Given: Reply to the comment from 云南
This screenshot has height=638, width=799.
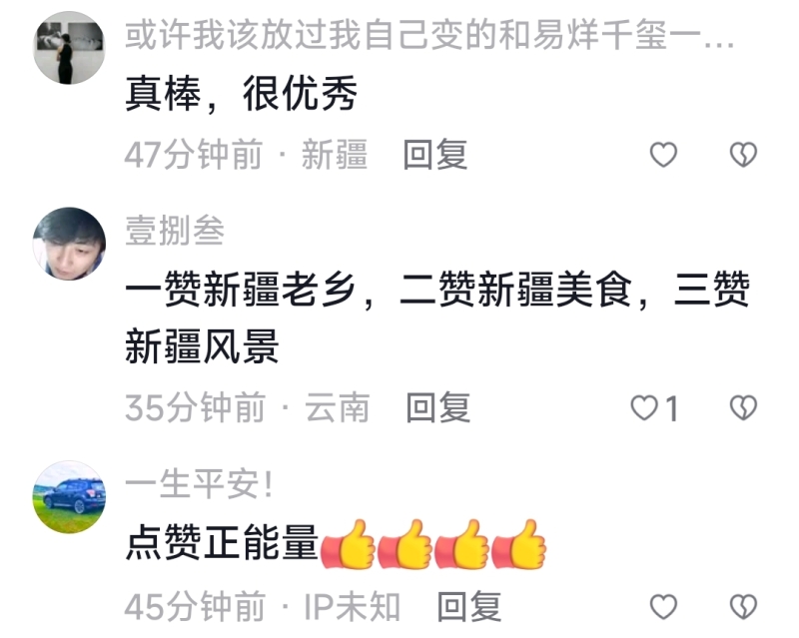Looking at the screenshot, I should 437,408.
